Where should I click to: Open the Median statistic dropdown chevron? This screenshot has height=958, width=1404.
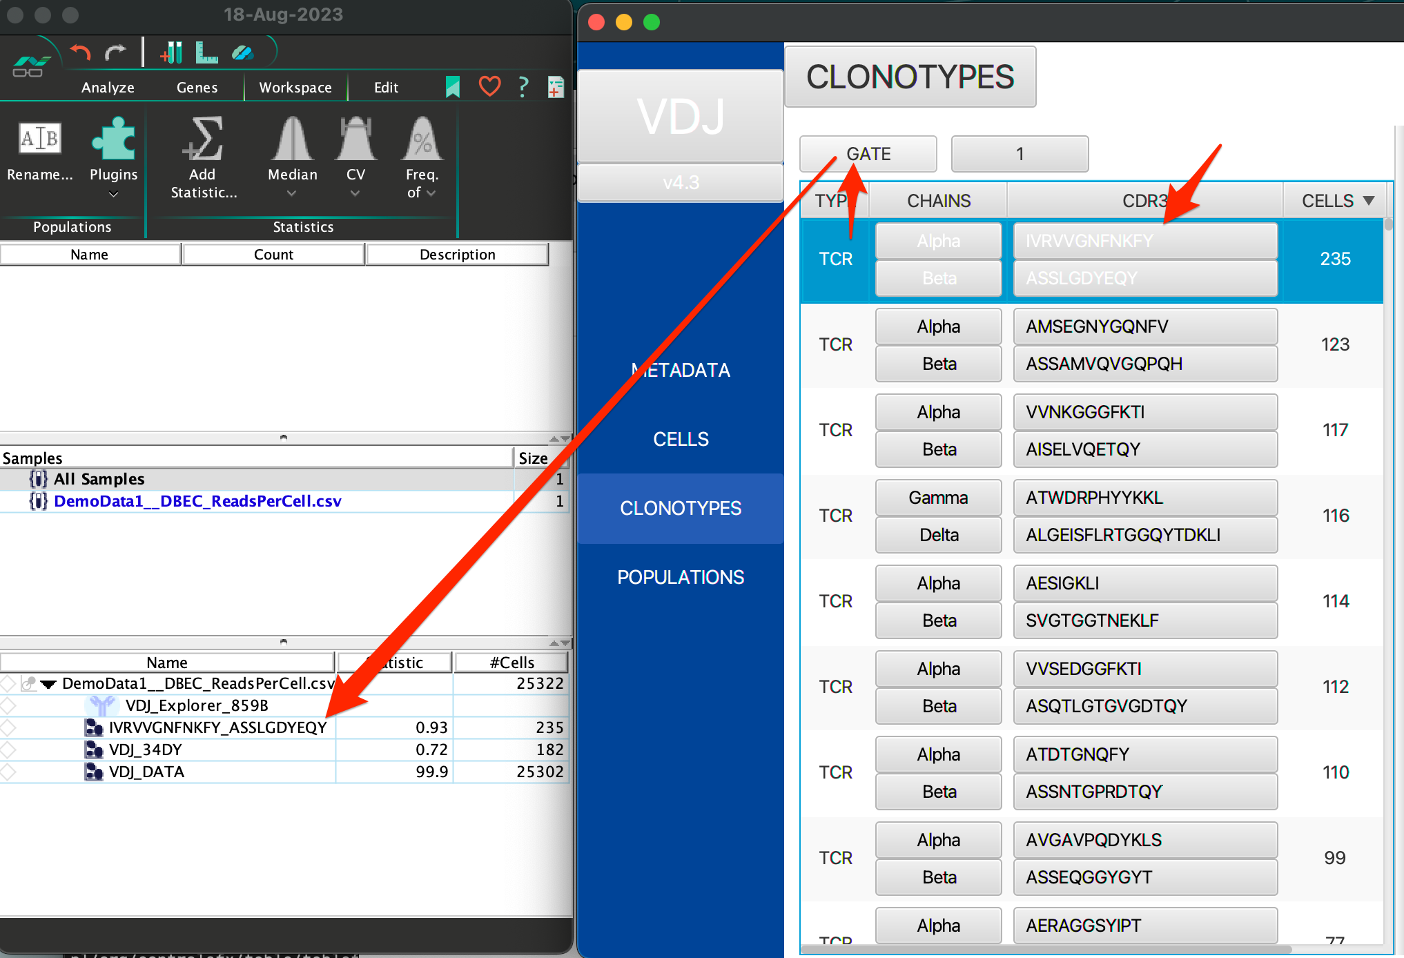[291, 194]
